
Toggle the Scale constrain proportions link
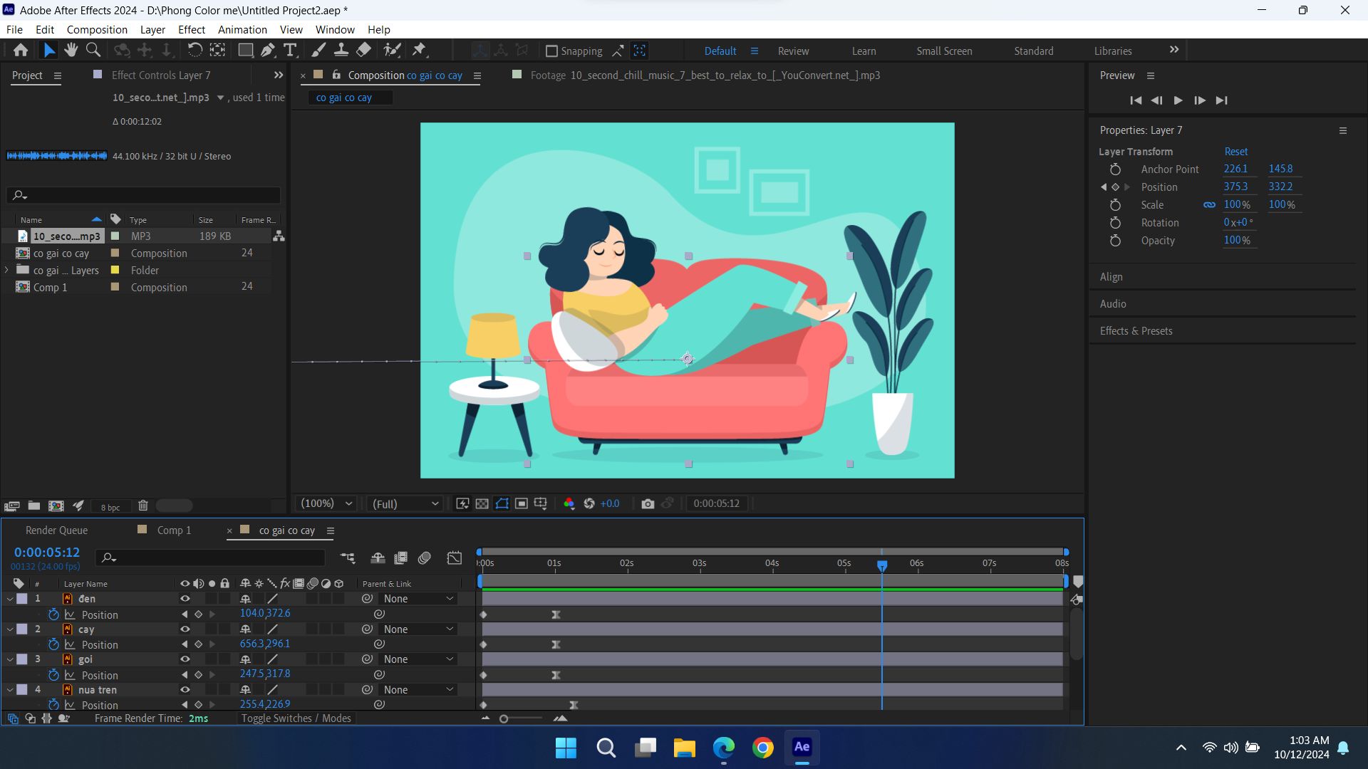1209,205
